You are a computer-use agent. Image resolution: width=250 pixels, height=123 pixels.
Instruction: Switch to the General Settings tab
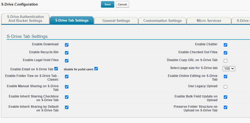116,21
